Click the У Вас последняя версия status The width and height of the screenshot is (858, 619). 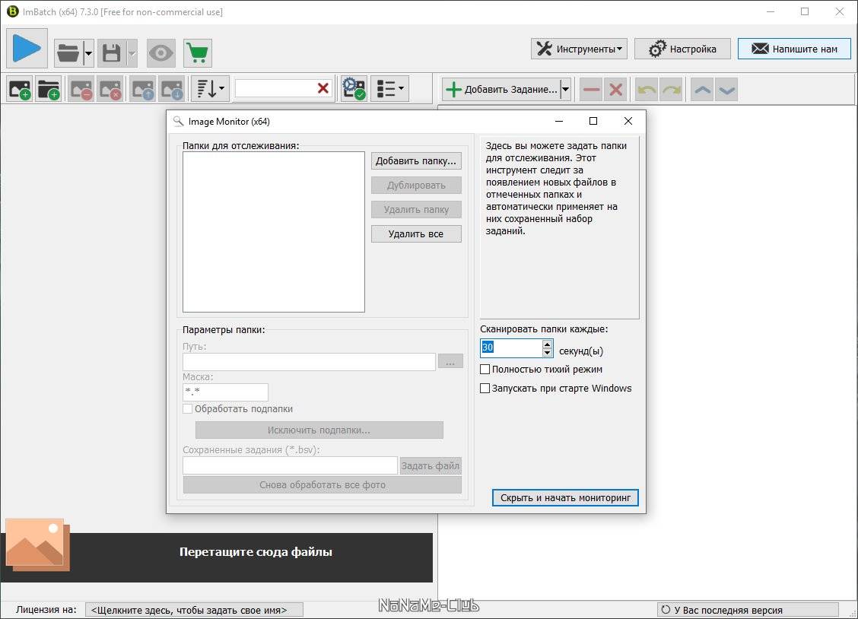[748, 610]
